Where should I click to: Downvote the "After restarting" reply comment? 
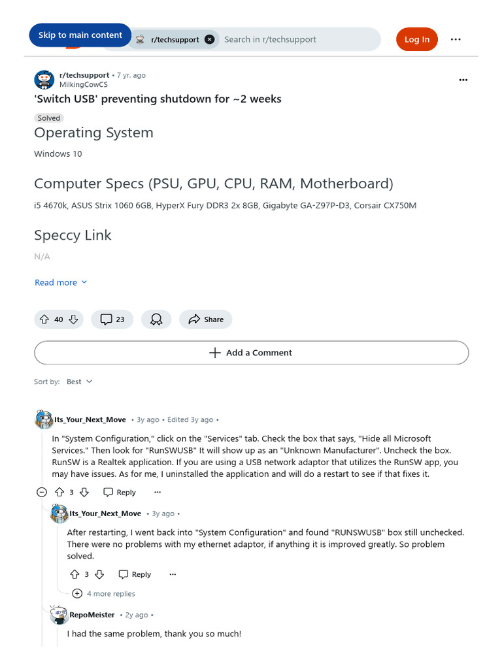pos(99,574)
